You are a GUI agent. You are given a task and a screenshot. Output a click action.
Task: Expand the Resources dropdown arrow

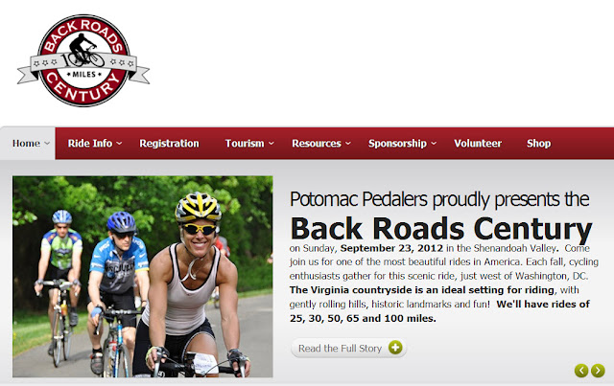coord(348,144)
